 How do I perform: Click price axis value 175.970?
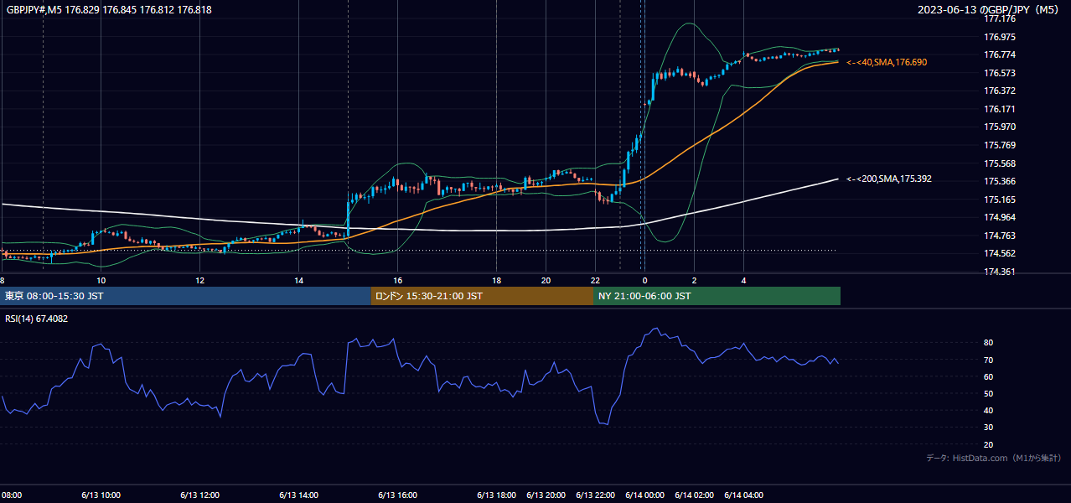(1001, 127)
